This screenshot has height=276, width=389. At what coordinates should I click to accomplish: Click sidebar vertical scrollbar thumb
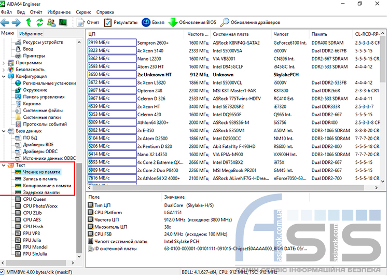pyautogui.click(x=79, y=208)
